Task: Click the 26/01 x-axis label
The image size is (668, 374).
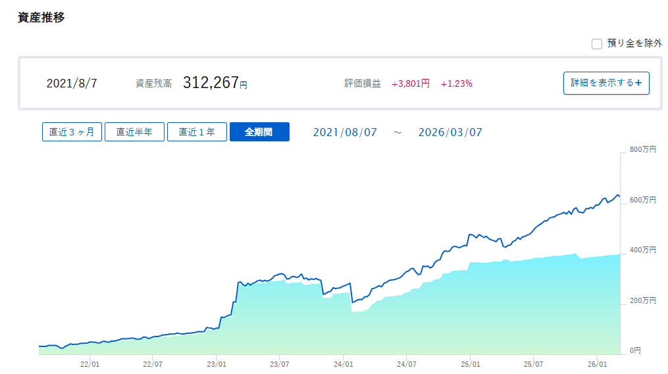Action: pyautogui.click(x=596, y=363)
